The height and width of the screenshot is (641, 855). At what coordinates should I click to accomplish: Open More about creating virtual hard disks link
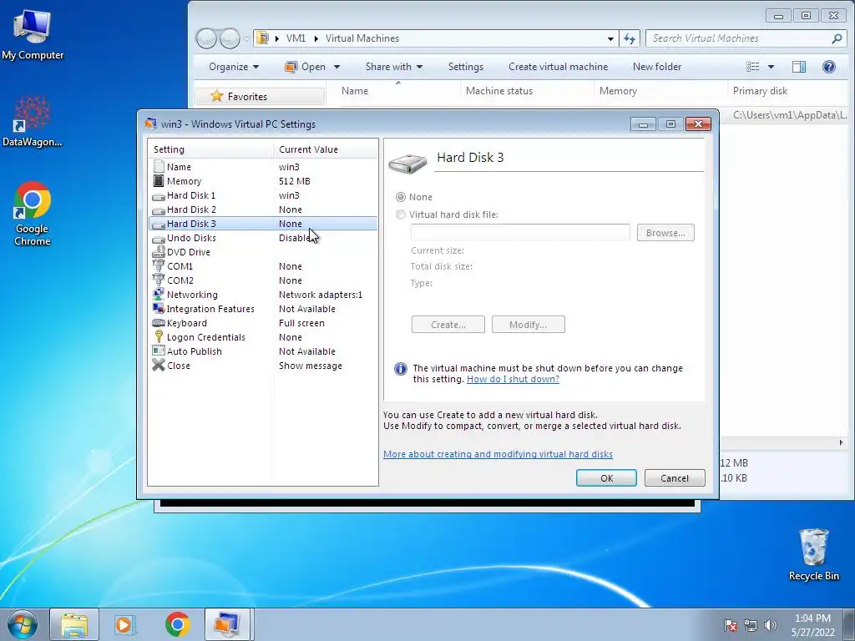[x=498, y=454]
